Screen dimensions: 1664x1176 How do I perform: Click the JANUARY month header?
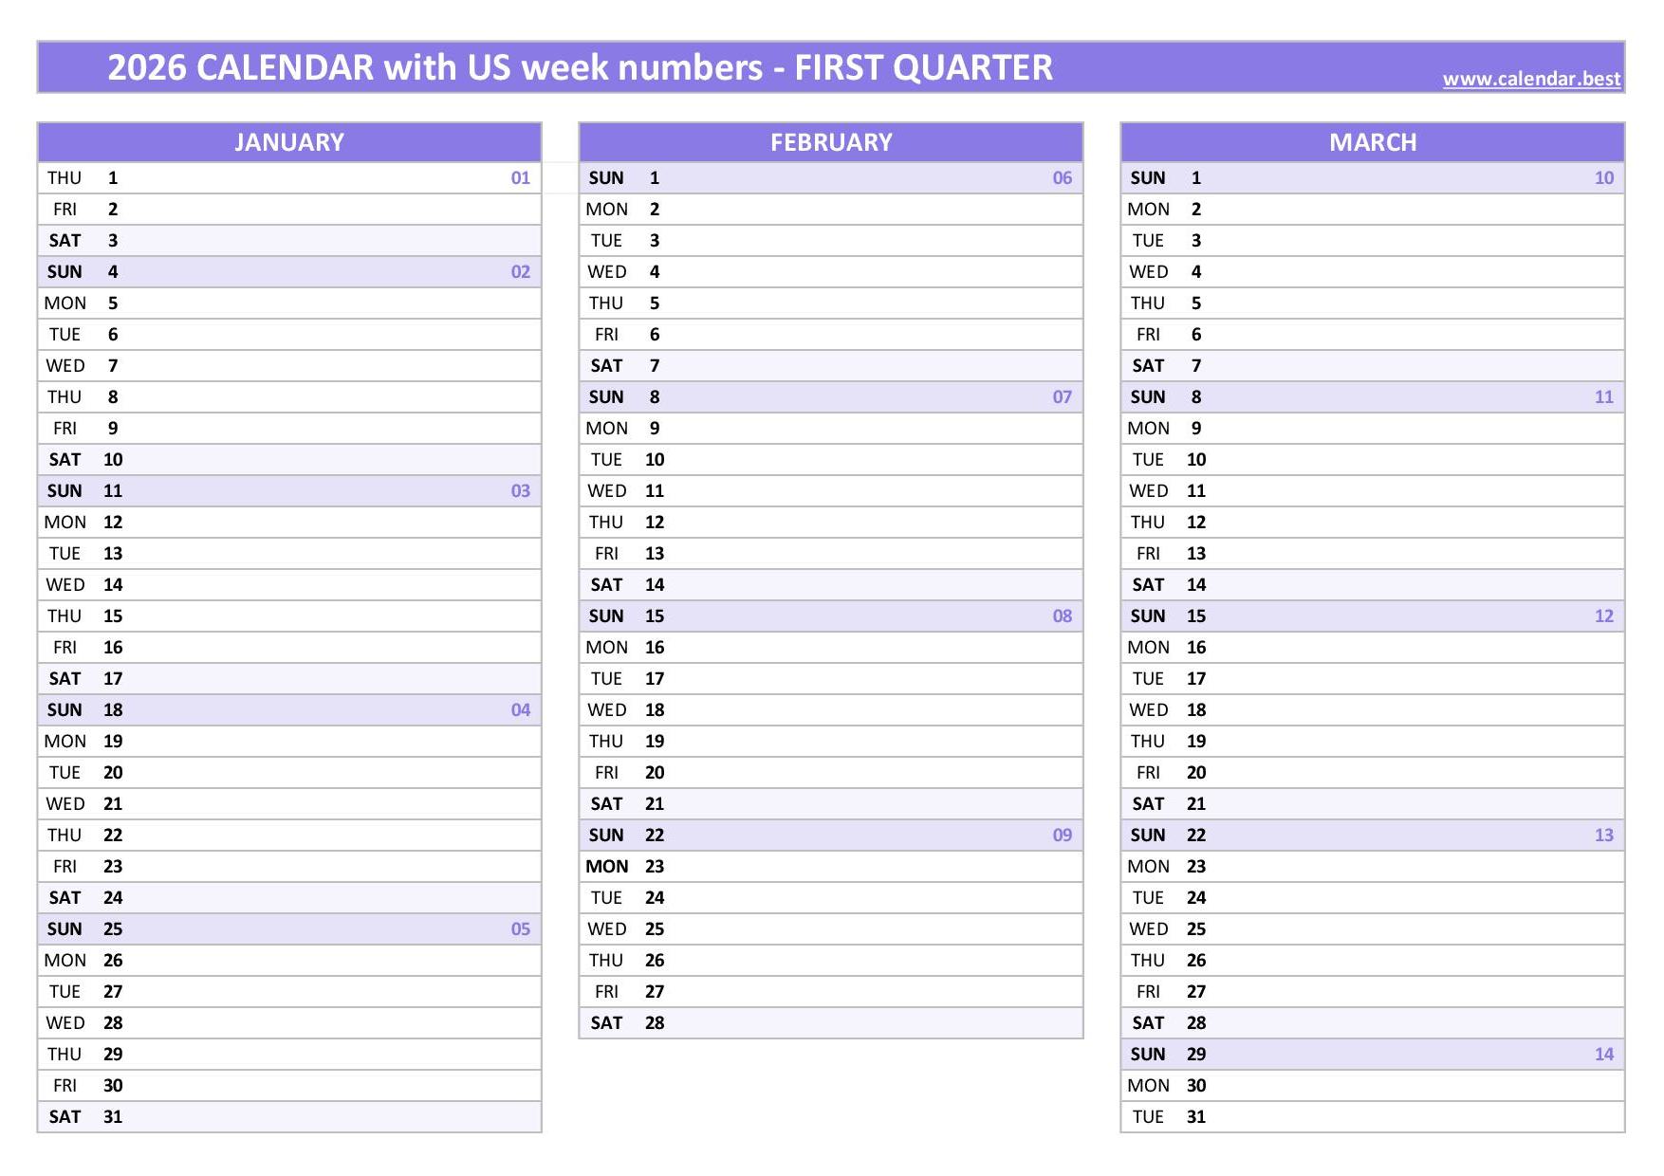point(289,142)
